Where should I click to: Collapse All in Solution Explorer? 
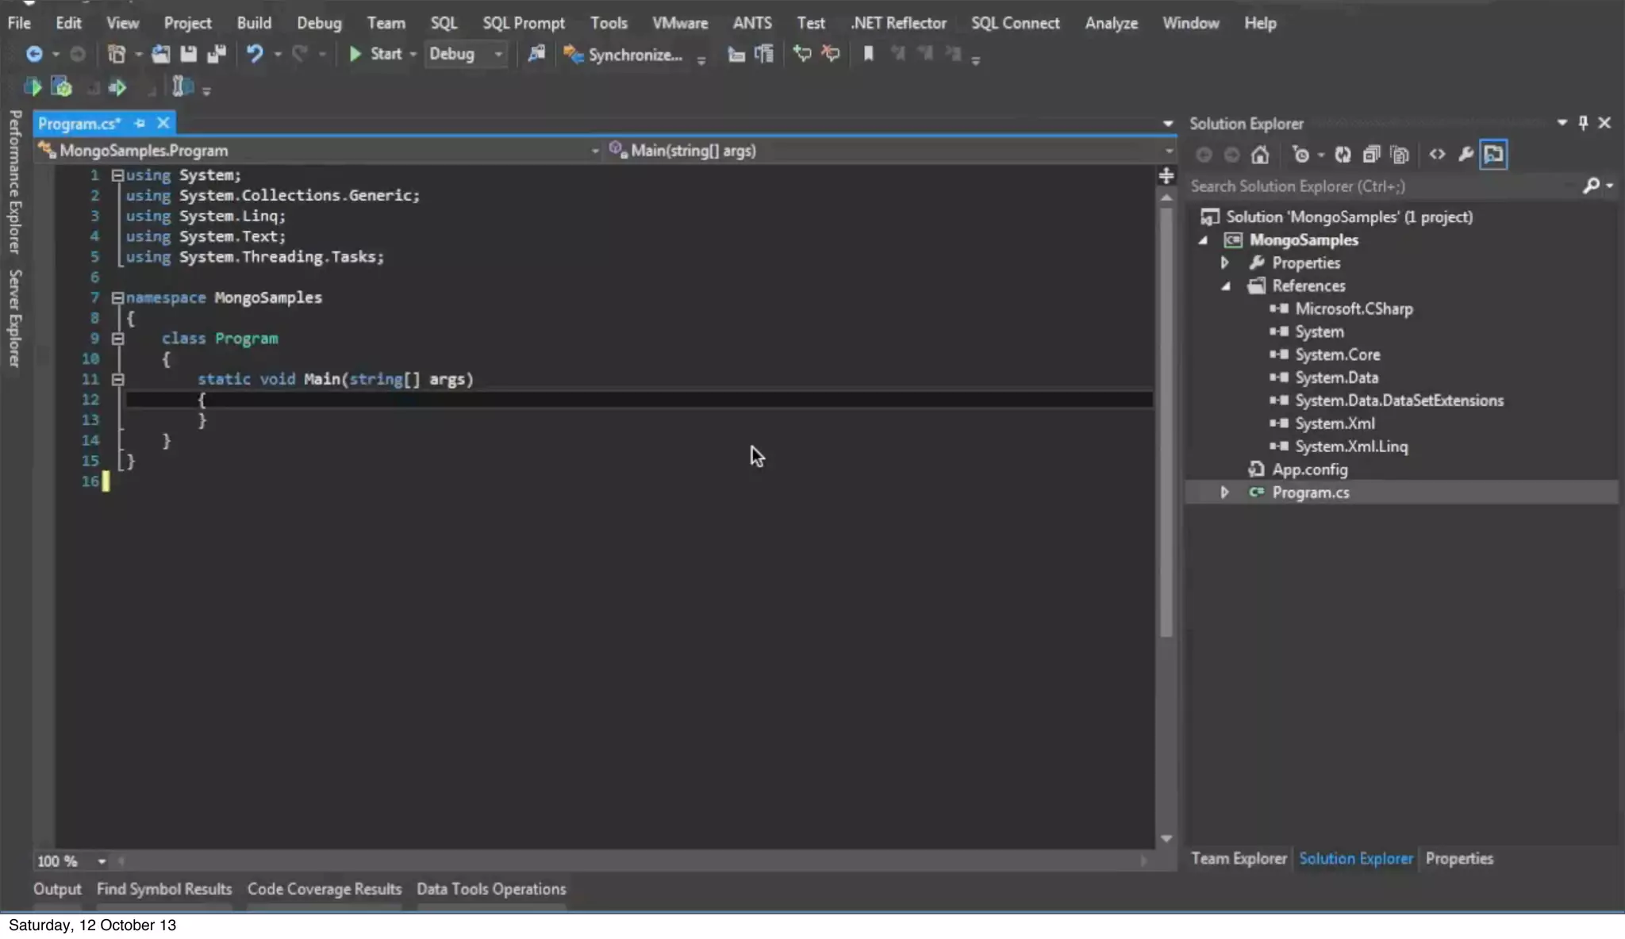tap(1371, 155)
